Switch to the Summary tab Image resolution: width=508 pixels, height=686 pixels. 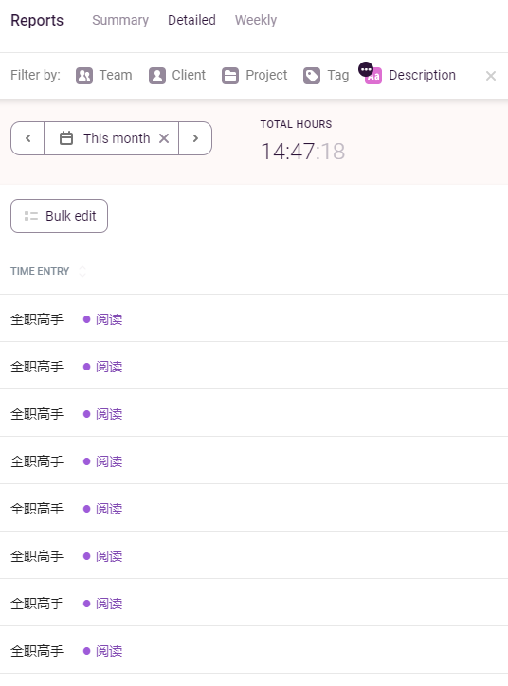(120, 20)
